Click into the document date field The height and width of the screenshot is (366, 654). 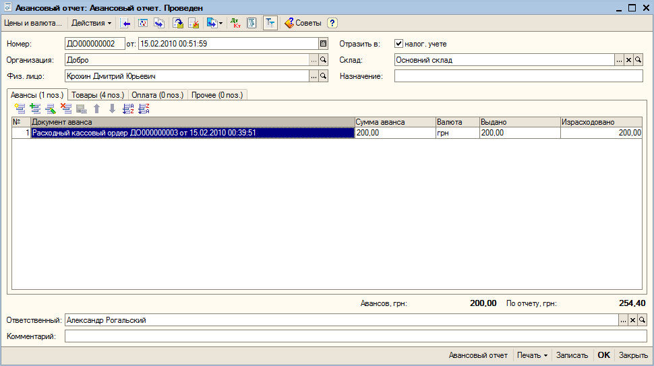(229, 44)
